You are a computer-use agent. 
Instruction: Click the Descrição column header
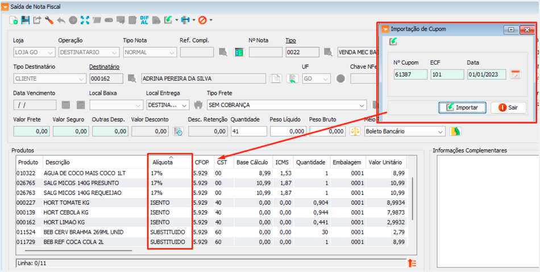click(95, 162)
